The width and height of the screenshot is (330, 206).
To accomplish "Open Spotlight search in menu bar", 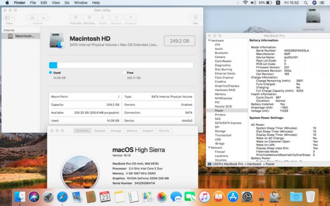I will coord(306,3).
